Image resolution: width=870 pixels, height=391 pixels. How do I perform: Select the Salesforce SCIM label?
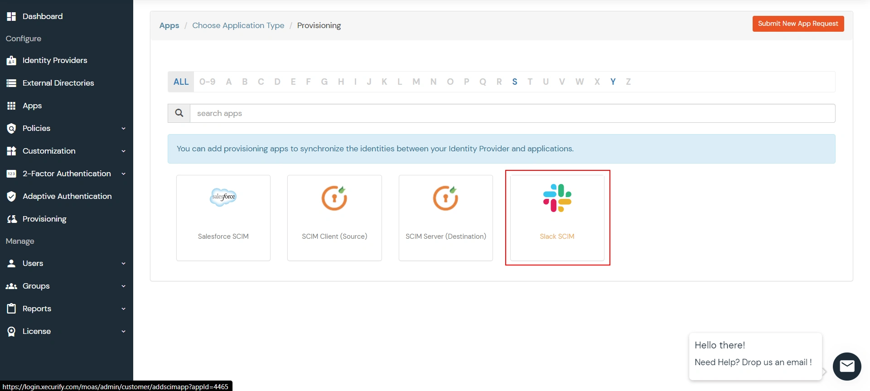pyautogui.click(x=223, y=237)
